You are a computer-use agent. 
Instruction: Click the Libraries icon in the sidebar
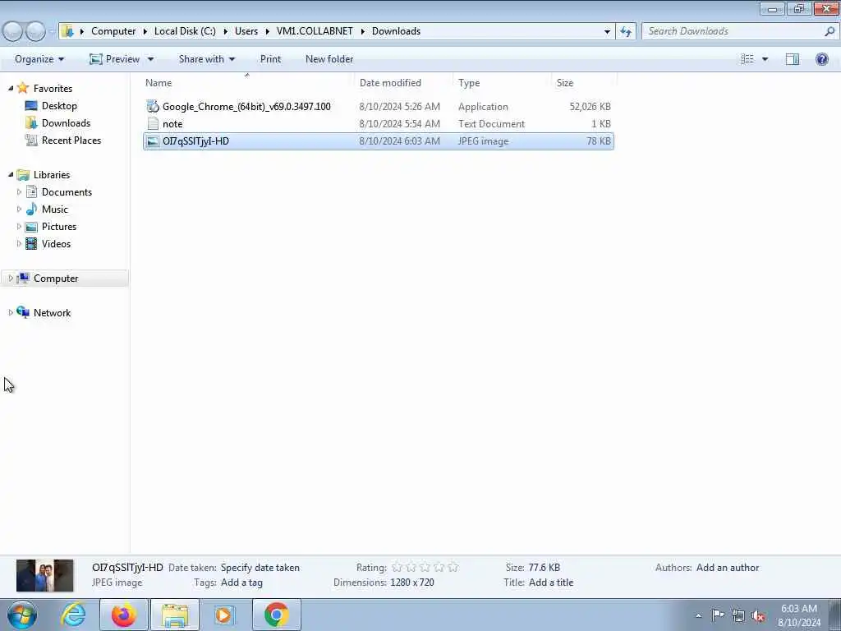pyautogui.click(x=22, y=174)
